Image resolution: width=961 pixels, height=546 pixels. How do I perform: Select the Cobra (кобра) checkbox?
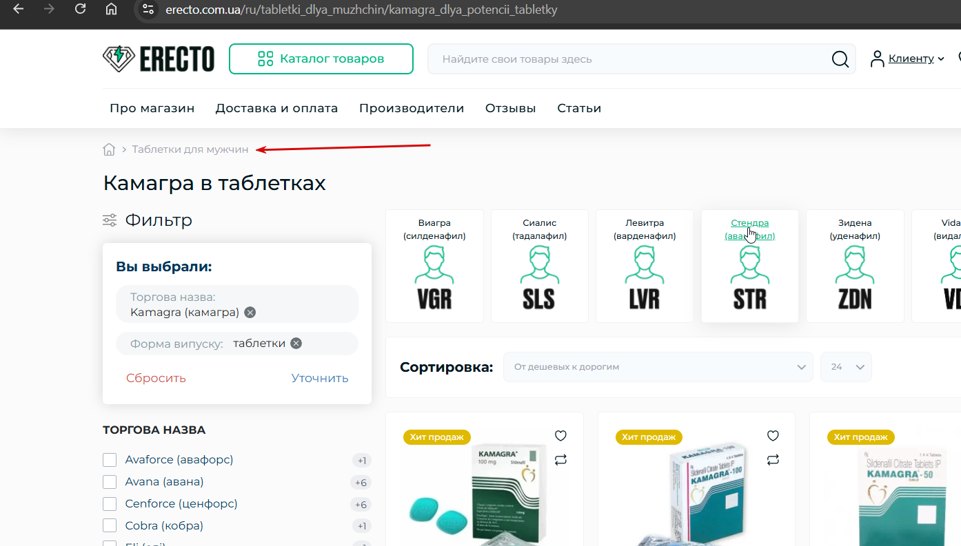tap(110, 526)
